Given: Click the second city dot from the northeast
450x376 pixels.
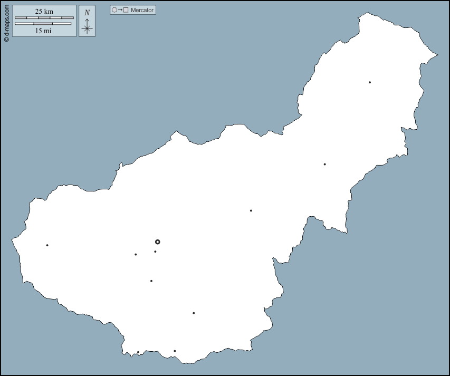Looking at the screenshot, I should [324, 165].
